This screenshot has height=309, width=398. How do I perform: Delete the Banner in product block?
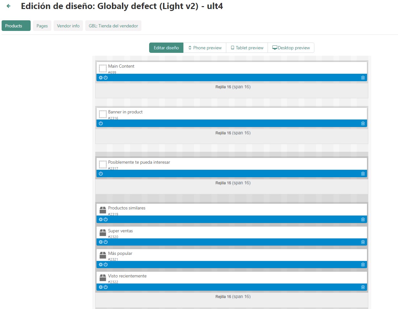coord(363,123)
